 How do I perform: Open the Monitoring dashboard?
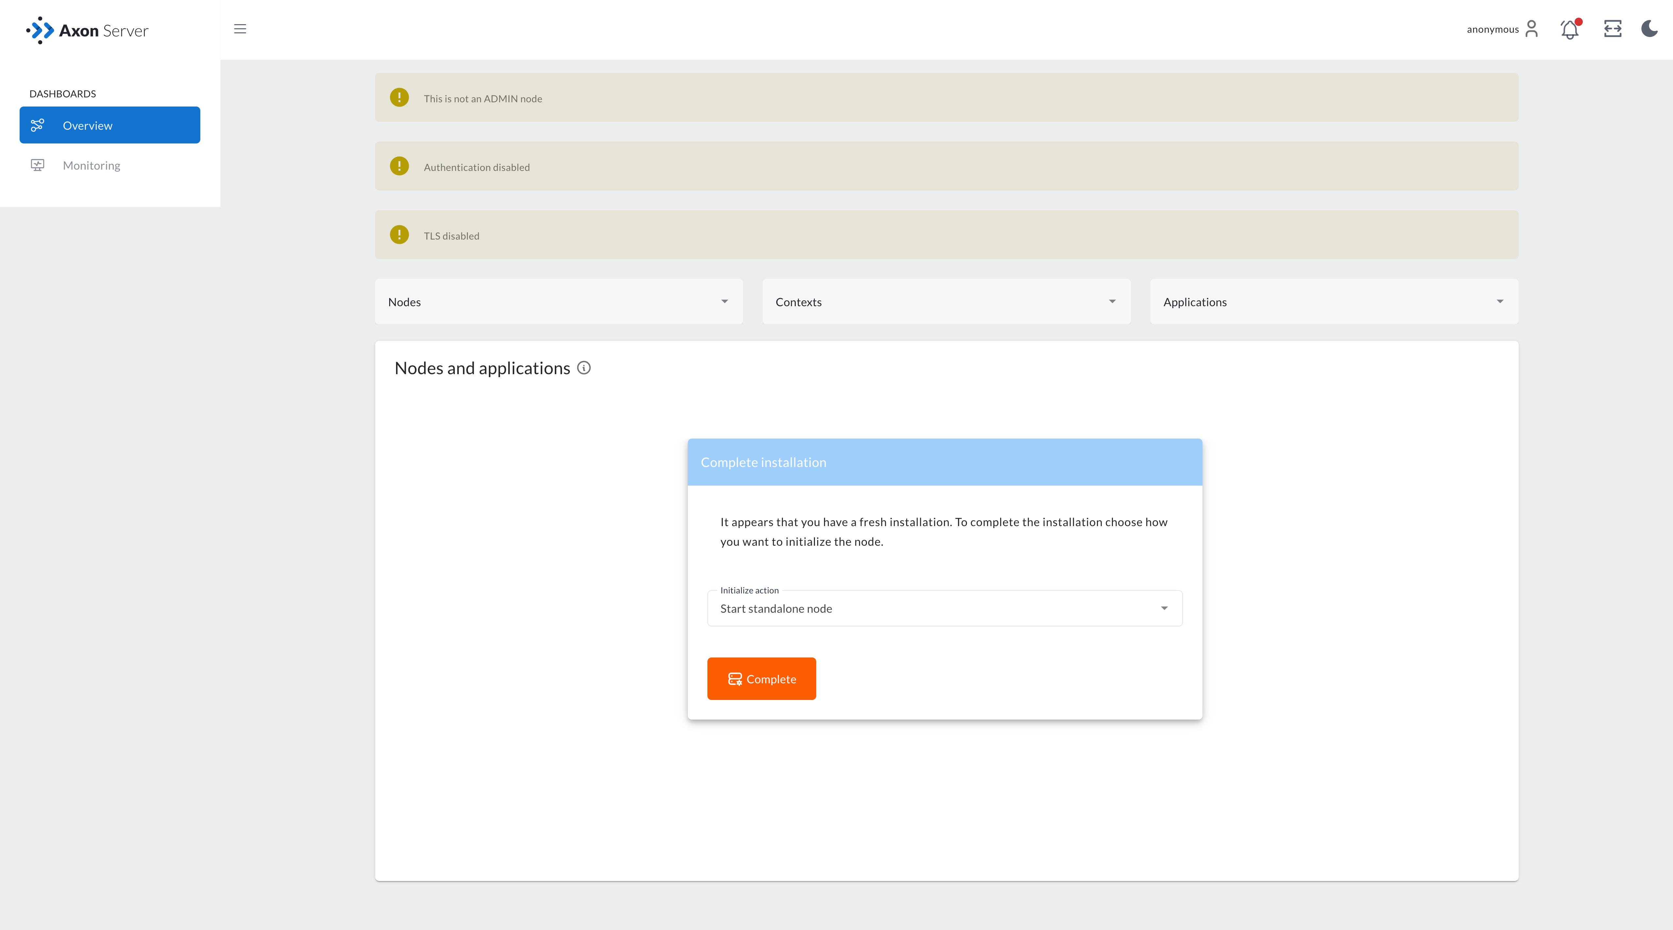(91, 166)
